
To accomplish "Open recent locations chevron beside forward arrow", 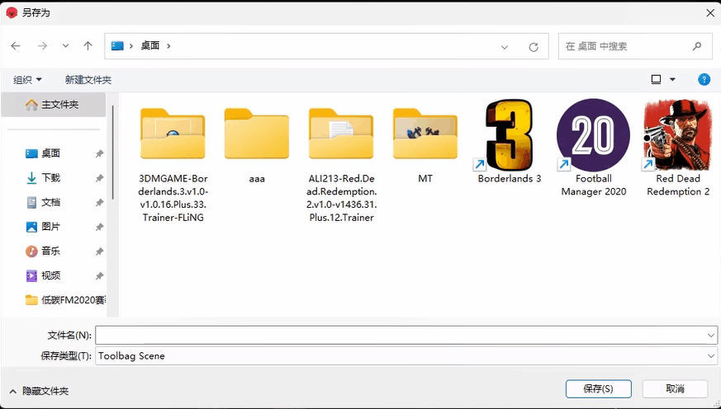I will (x=66, y=46).
